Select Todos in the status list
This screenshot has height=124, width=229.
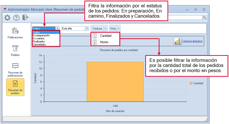[x=46, y=32]
